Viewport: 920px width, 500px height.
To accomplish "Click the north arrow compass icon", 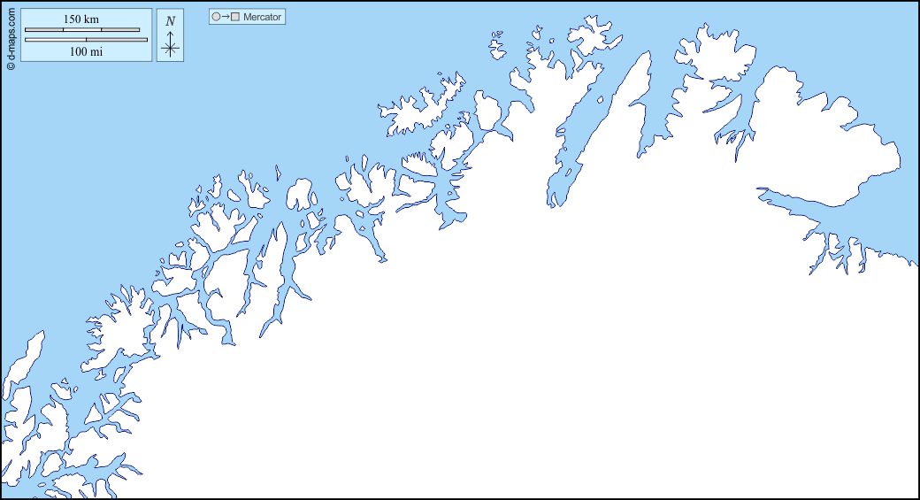I will point(171,36).
